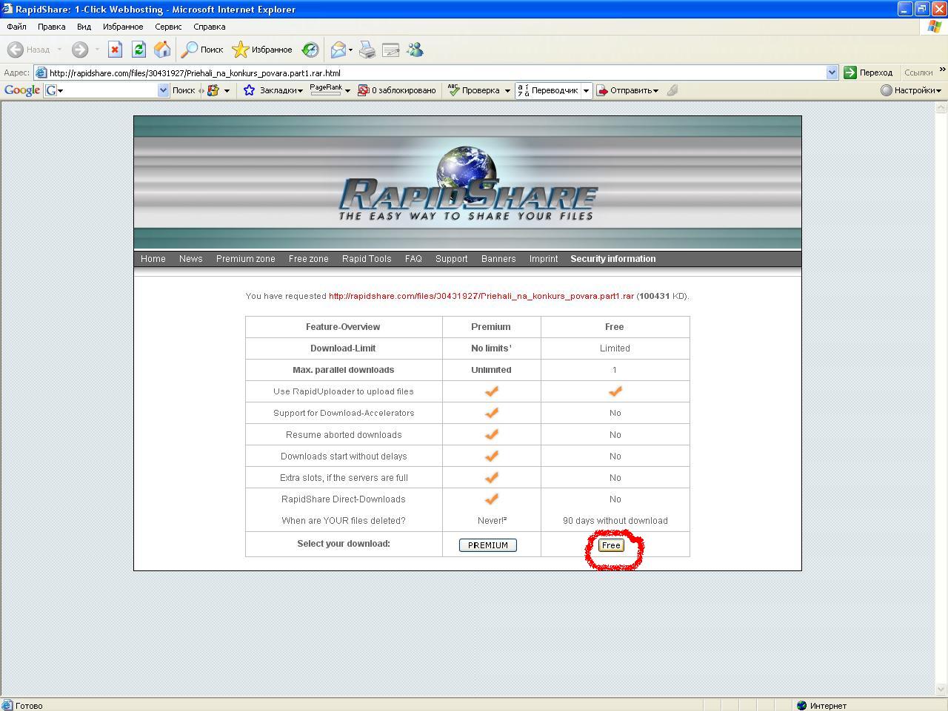Click the popup blocker '0 заблокировано' button
The height and width of the screenshot is (711, 948).
click(396, 90)
